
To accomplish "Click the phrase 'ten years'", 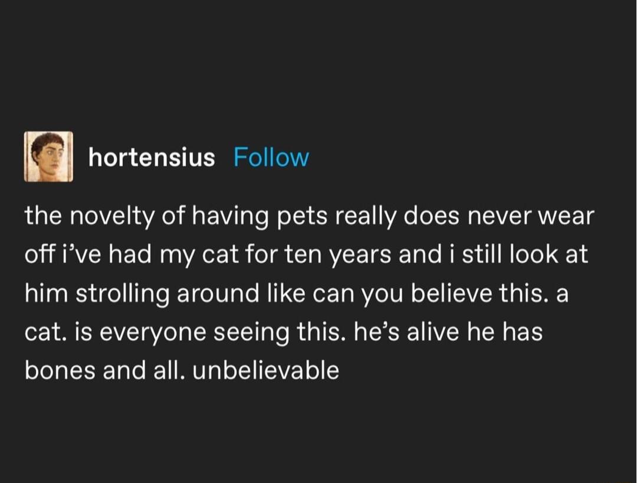I will coord(339,254).
